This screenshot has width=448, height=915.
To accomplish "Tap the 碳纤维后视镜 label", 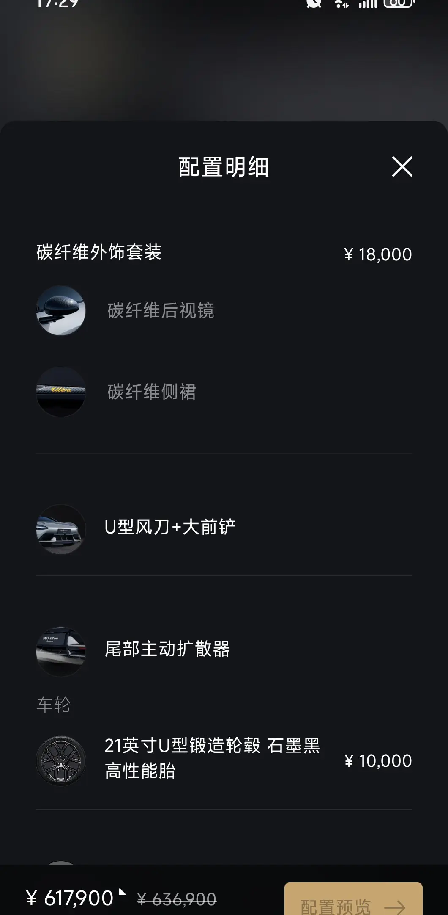I will (161, 310).
